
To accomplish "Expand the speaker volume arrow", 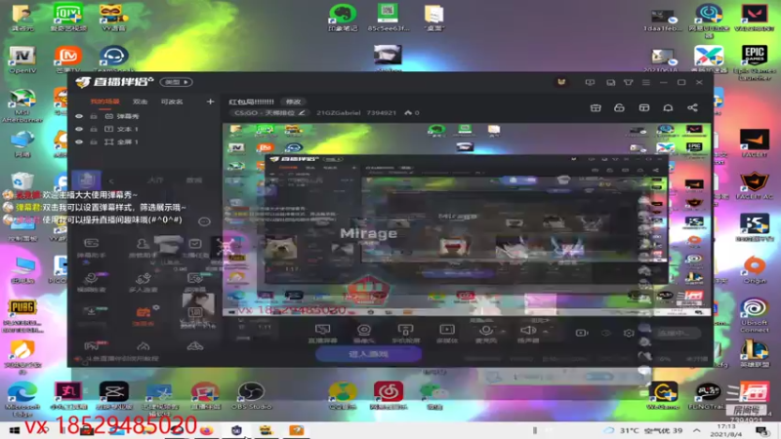I will pos(546,331).
